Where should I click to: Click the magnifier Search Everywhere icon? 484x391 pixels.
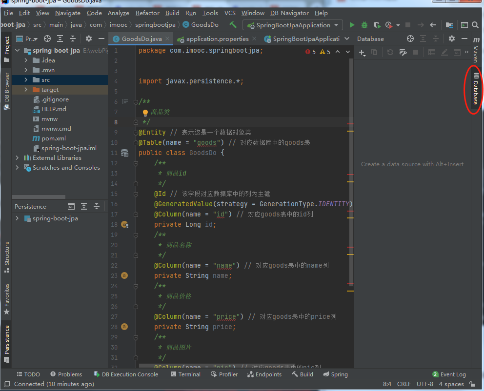475,25
